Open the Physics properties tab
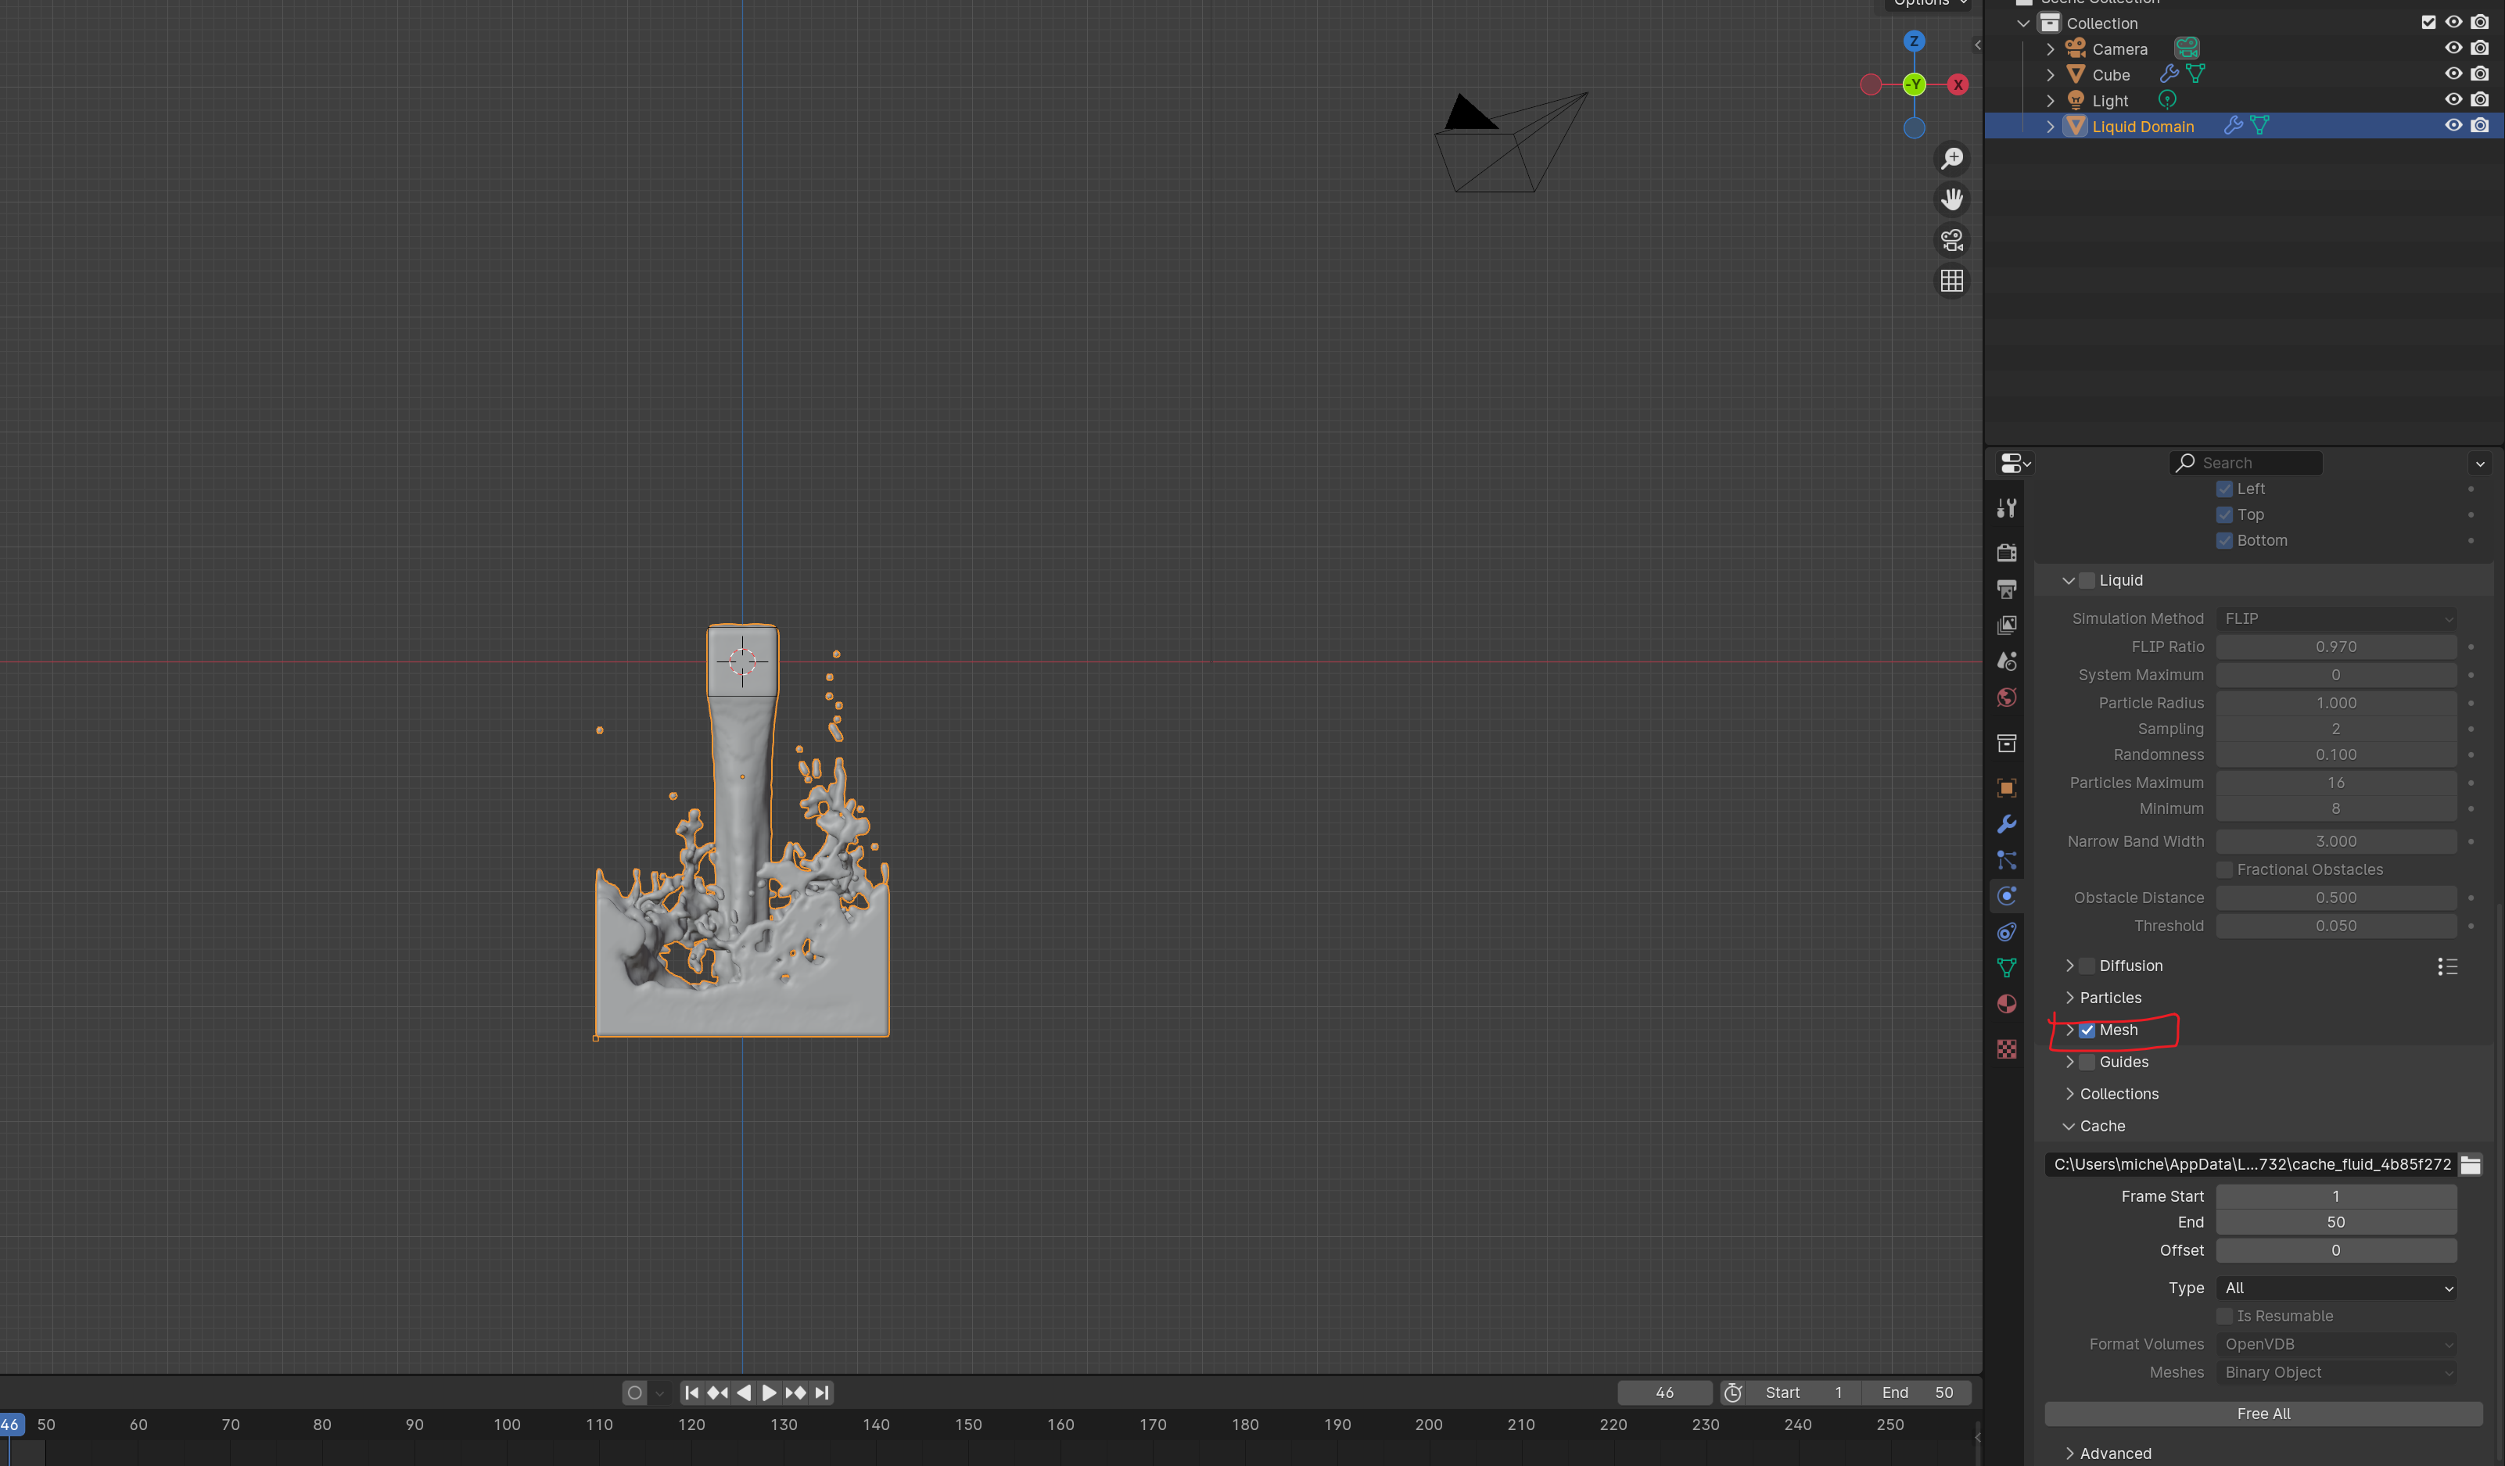Image resolution: width=2505 pixels, height=1466 pixels. (2006, 895)
